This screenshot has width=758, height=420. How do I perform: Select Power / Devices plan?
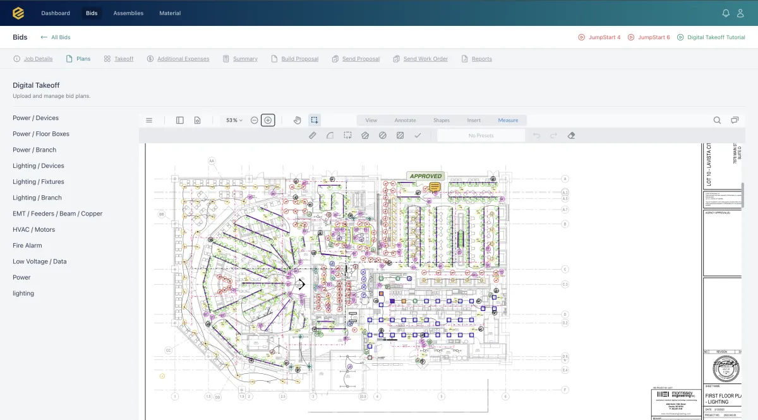[36, 118]
